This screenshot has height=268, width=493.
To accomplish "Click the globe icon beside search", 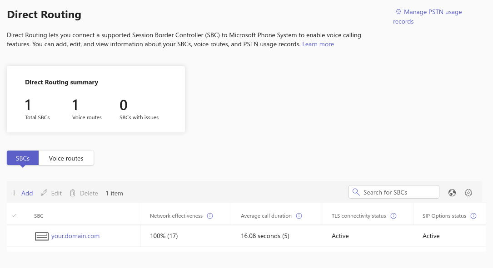I will (x=452, y=193).
